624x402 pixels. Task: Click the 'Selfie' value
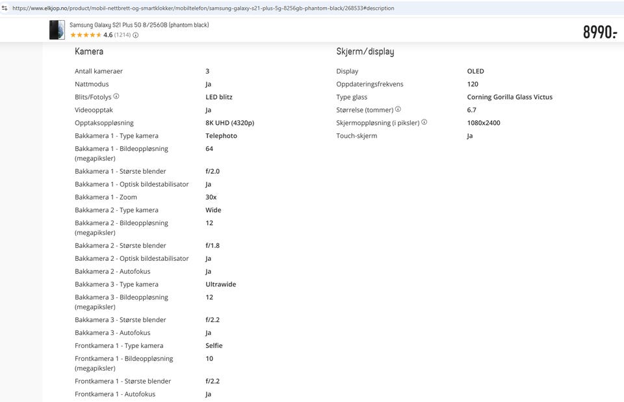point(214,345)
